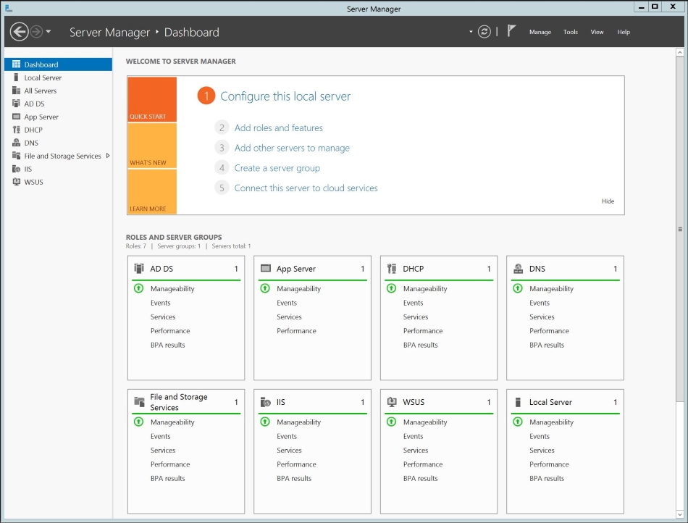
Task: Hide the welcome tile panel
Action: (x=608, y=201)
